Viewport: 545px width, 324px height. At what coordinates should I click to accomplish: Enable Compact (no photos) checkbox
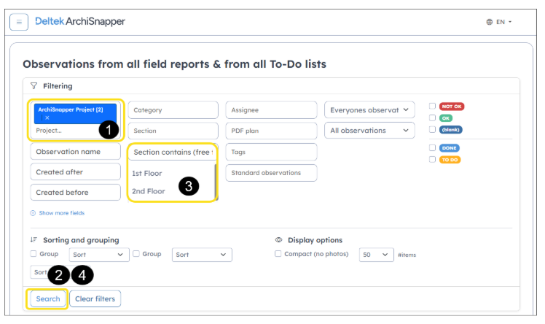[278, 254]
